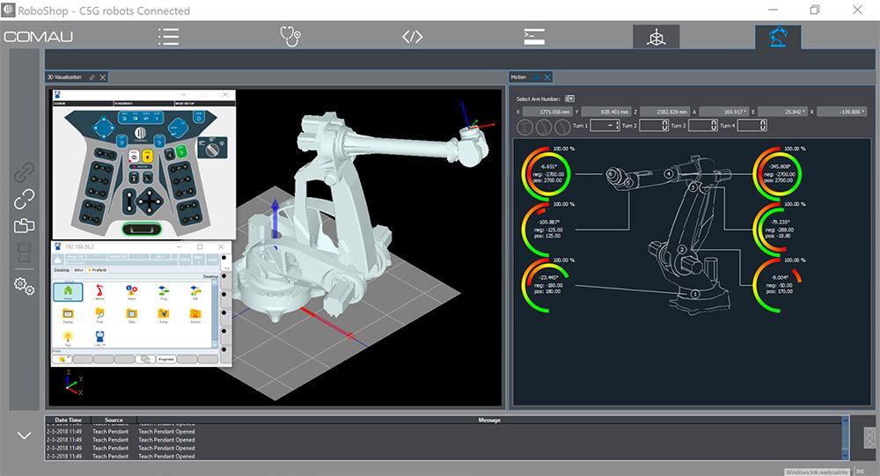Image resolution: width=880 pixels, height=476 pixels.
Task: Adjust the Turn 1 stepper
Action: pos(605,126)
